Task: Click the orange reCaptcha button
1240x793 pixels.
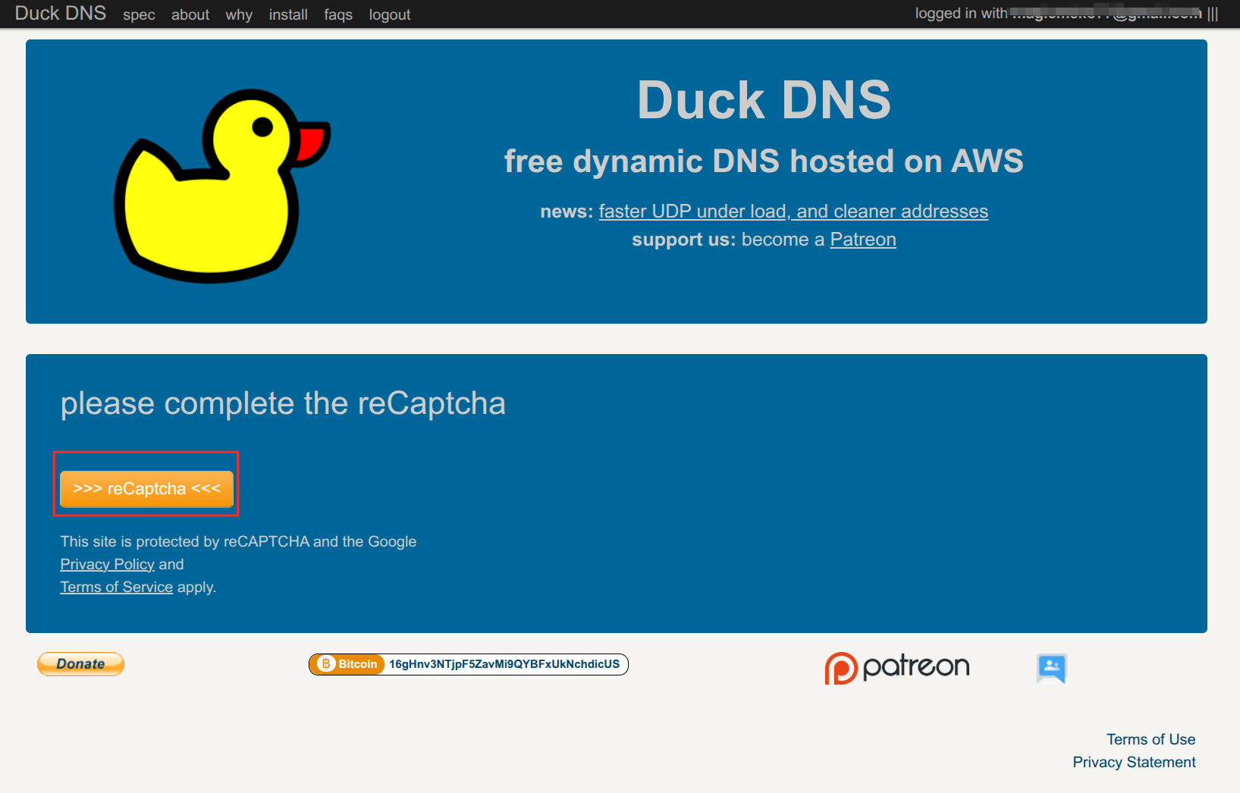Action: coord(146,489)
